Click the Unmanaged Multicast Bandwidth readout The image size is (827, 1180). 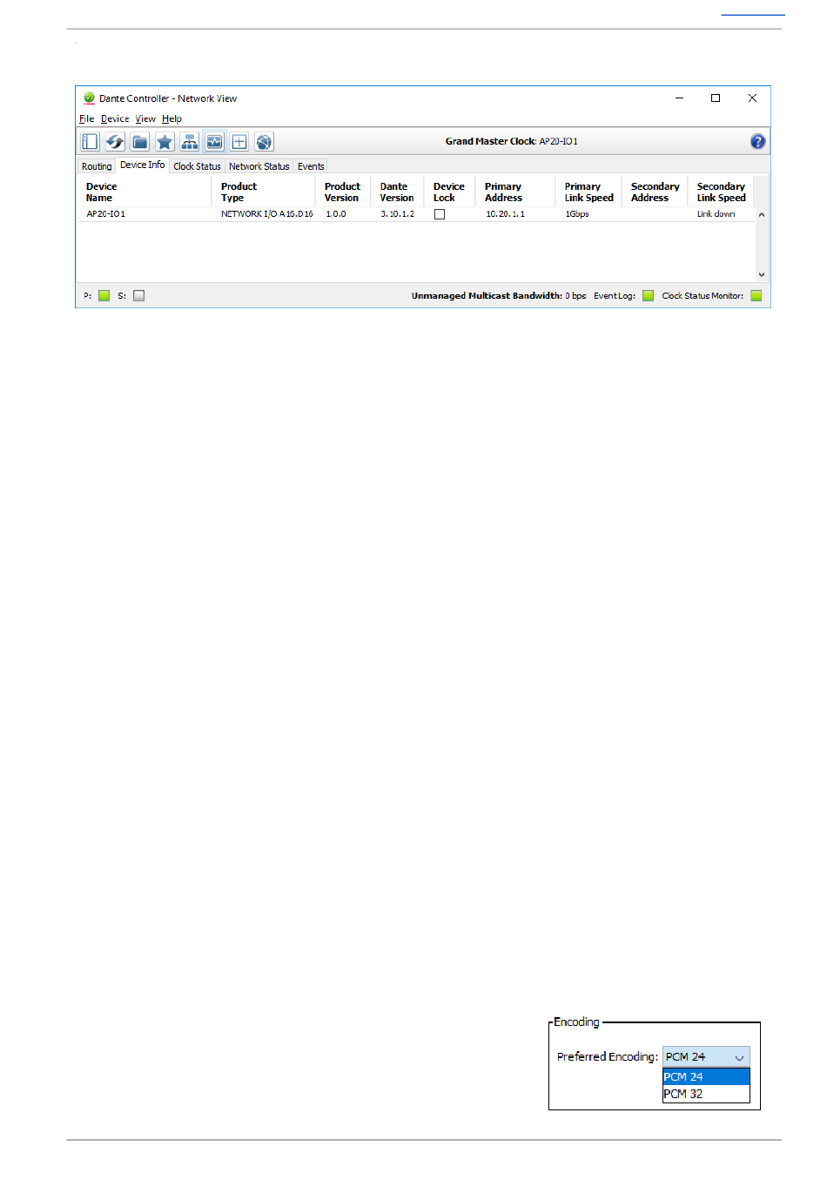tap(499, 296)
